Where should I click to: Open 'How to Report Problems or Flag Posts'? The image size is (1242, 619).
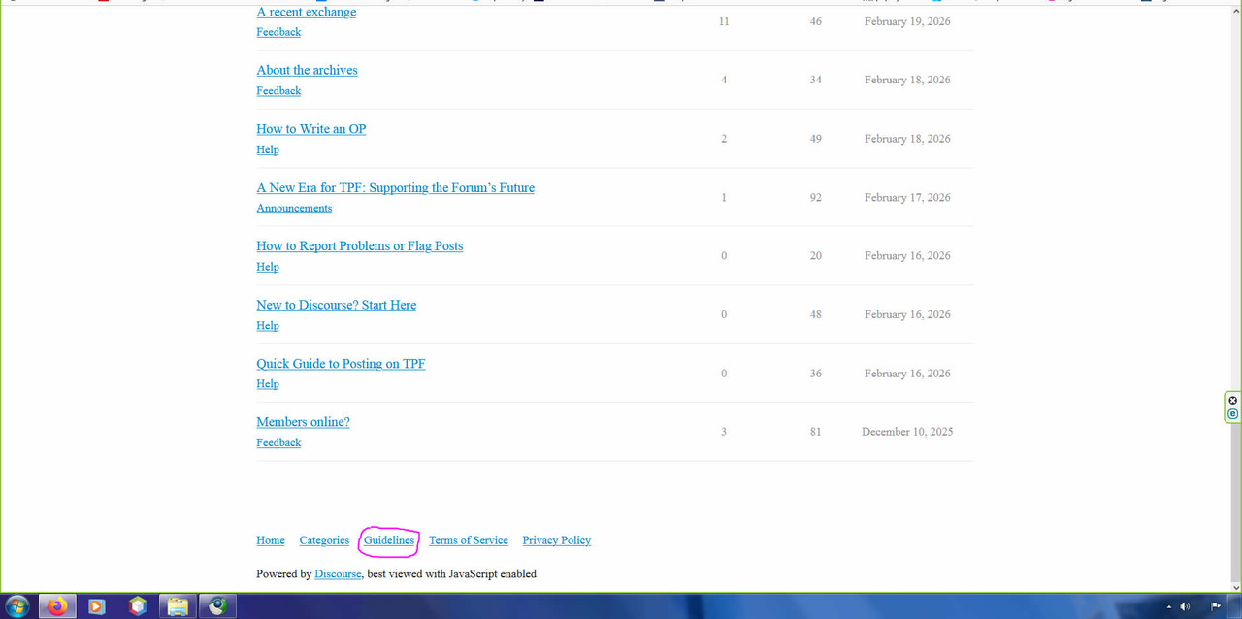pyautogui.click(x=359, y=245)
